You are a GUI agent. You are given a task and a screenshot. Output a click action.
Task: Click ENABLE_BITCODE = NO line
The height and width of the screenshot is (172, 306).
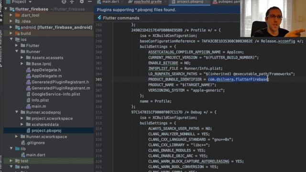click(x=169, y=63)
